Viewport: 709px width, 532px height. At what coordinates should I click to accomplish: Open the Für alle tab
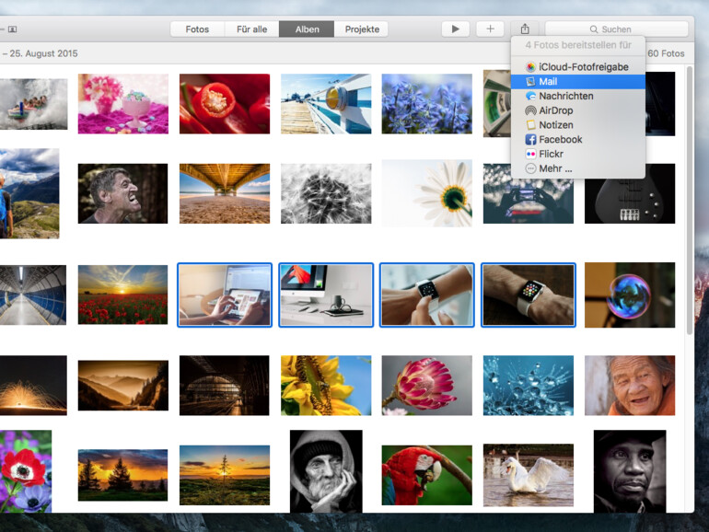click(x=251, y=29)
